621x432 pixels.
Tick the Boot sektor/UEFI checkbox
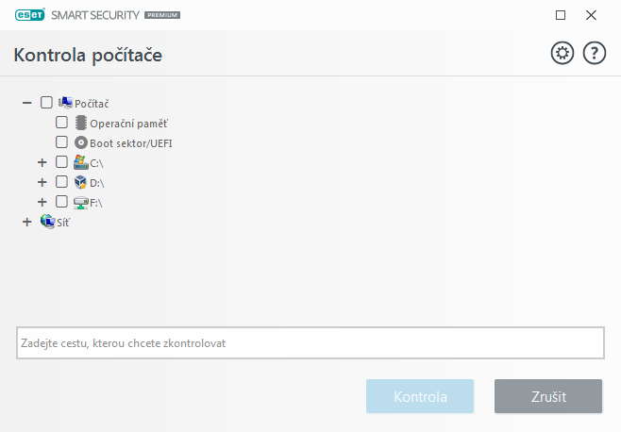click(x=61, y=142)
